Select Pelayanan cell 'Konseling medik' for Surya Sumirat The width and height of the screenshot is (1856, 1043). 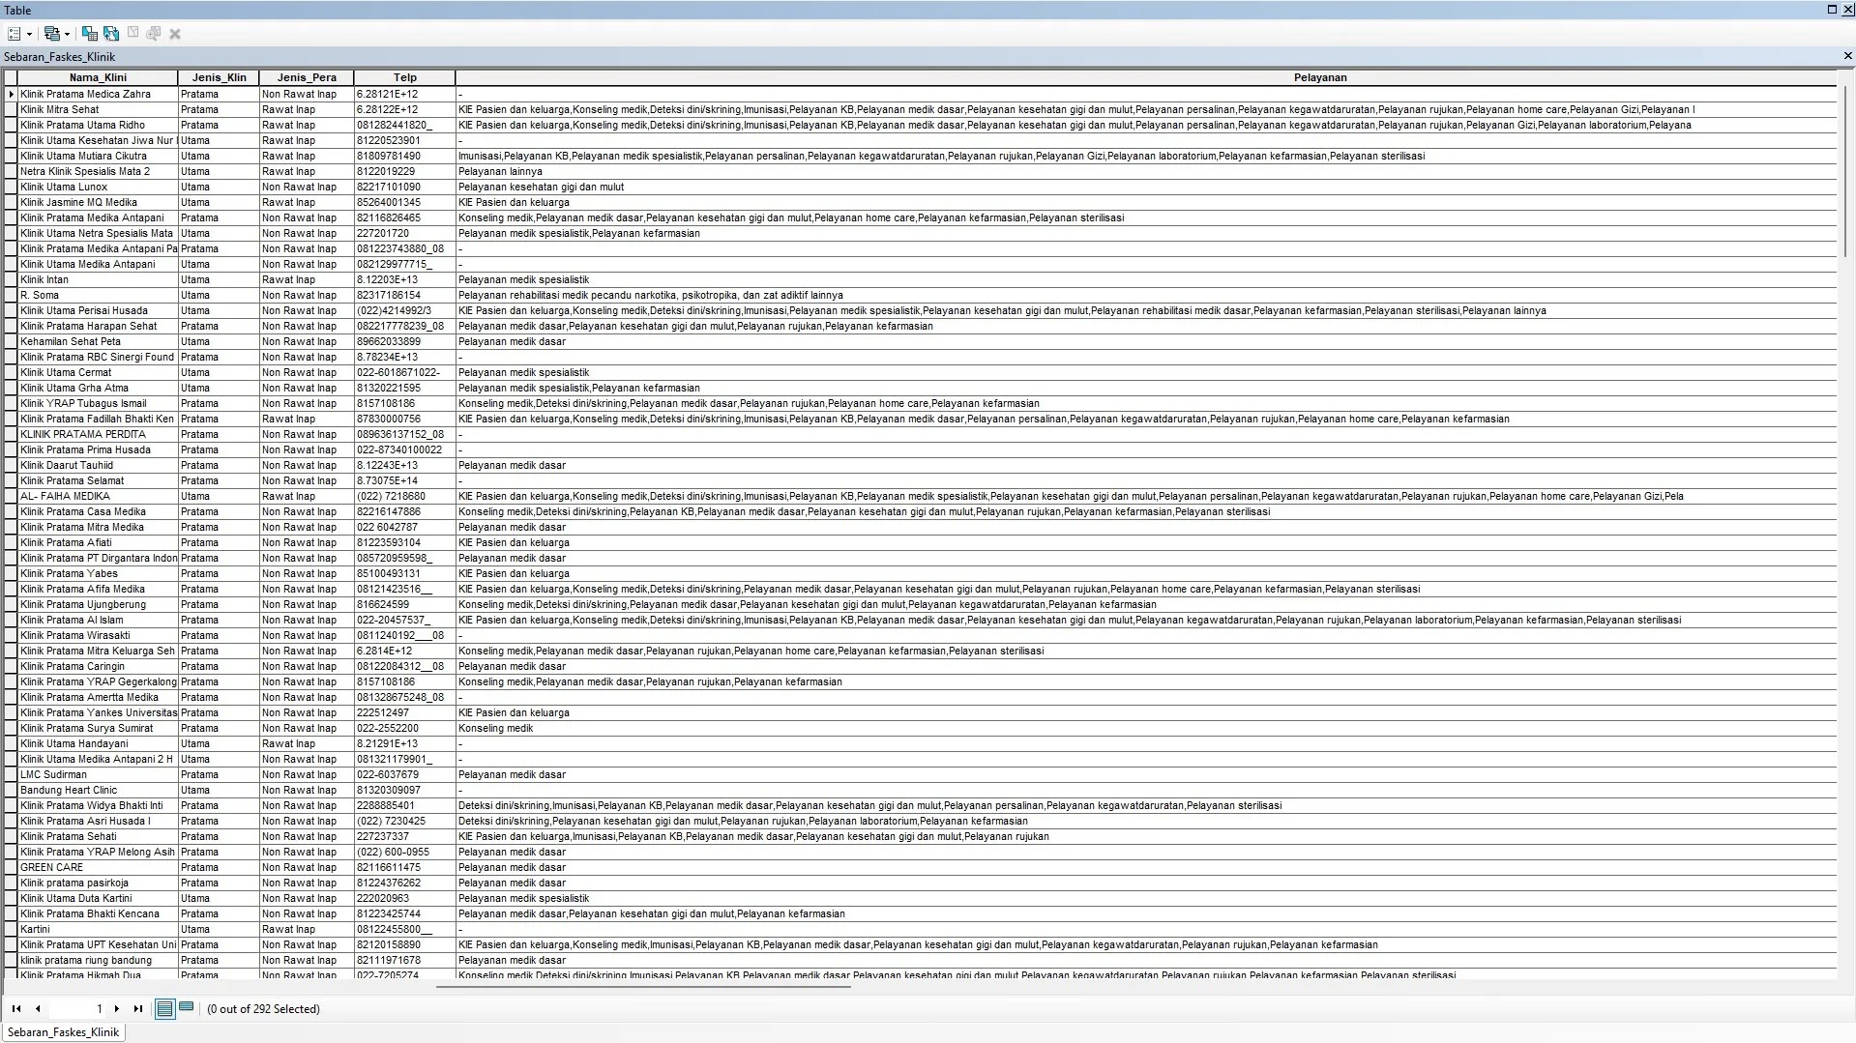tap(1147, 728)
